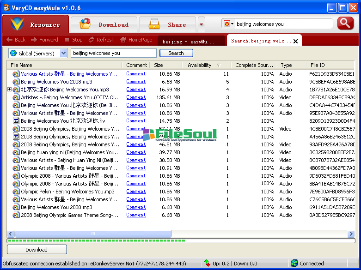Open the Global (Servers) search method dropdown

click(x=63, y=53)
